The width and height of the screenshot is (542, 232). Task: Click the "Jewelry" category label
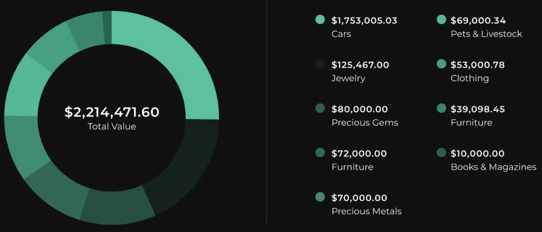pos(348,78)
